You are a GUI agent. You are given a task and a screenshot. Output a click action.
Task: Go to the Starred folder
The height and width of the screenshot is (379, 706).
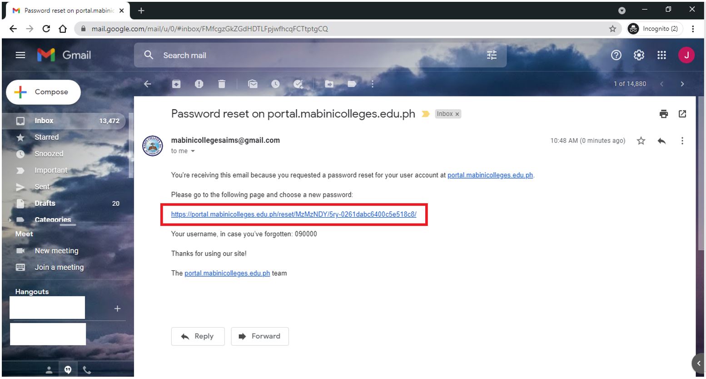[46, 137]
